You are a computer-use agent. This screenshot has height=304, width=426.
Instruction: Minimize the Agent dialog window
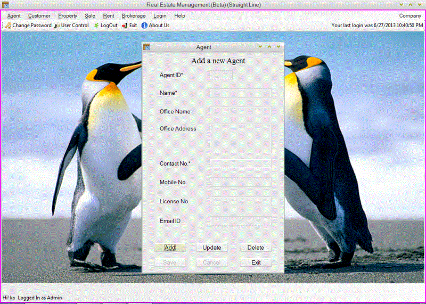[x=260, y=47]
